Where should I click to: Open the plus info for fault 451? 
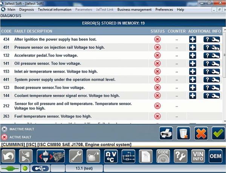pos(192,48)
